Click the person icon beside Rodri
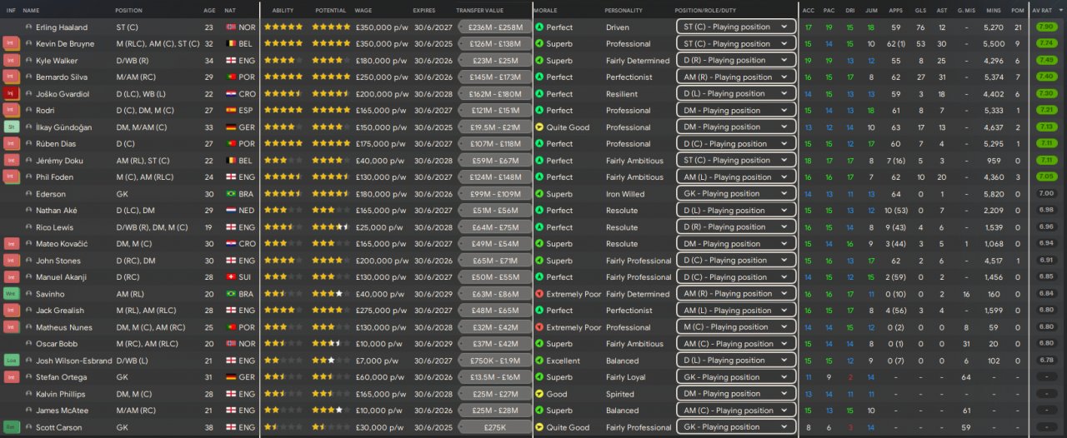Image resolution: width=1067 pixels, height=438 pixels. coord(29,110)
